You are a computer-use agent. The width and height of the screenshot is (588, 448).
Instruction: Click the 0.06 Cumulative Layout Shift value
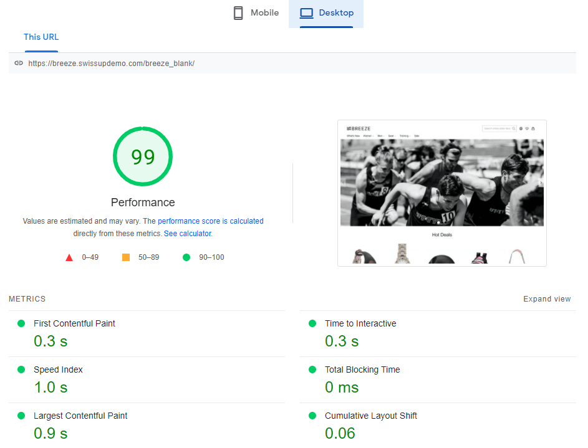pyautogui.click(x=340, y=434)
